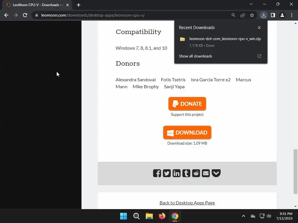Open the volume control
This screenshot has height=223, width=298.
pyautogui.click(x=269, y=216)
